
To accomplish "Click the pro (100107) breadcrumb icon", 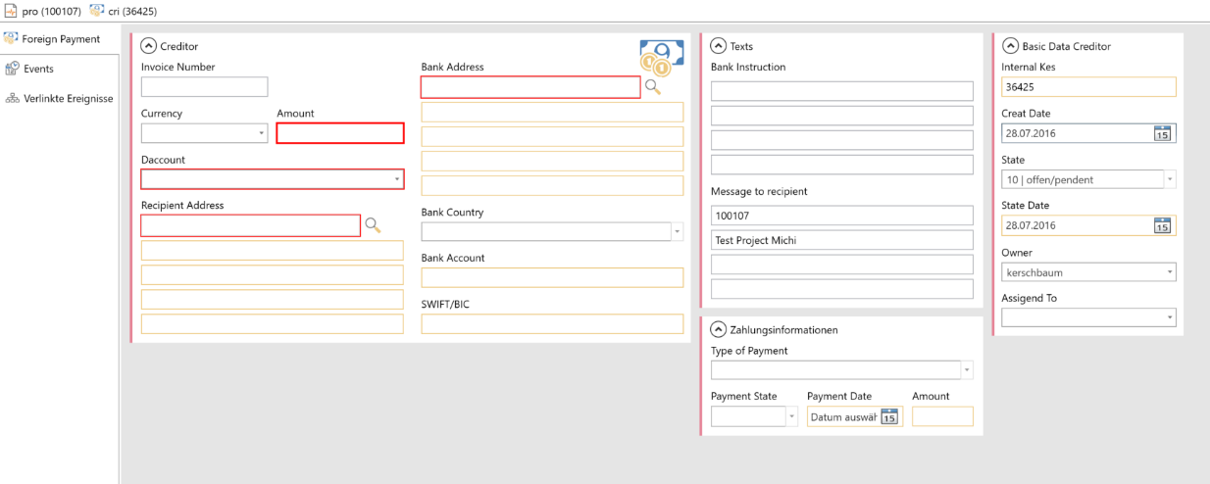I will pyautogui.click(x=11, y=11).
